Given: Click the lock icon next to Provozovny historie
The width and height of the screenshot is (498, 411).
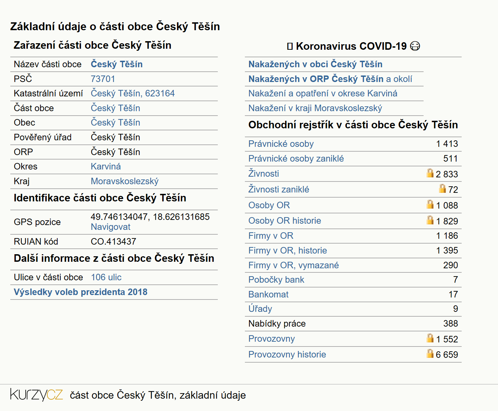Looking at the screenshot, I should click(430, 353).
